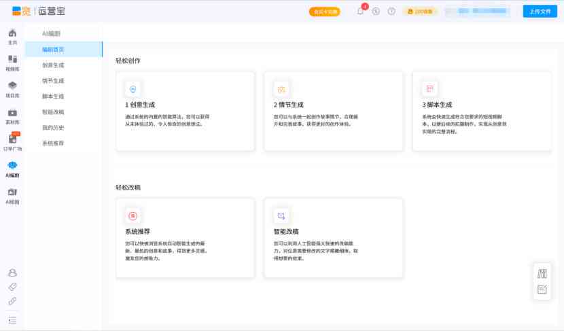
Task: Click the user profile icon at sidebar bottom
Action: 12,273
